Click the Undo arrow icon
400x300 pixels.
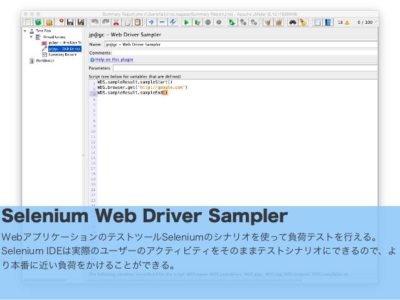click(95, 23)
